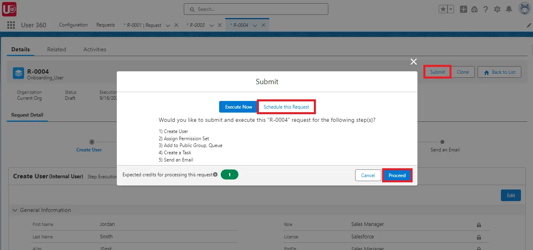Viewport: 533px width, 250px height.
Task: View notifications via the bell icon
Action: coord(508,9)
